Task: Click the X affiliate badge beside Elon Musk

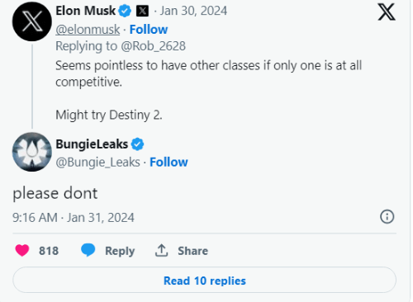Action: (143, 12)
